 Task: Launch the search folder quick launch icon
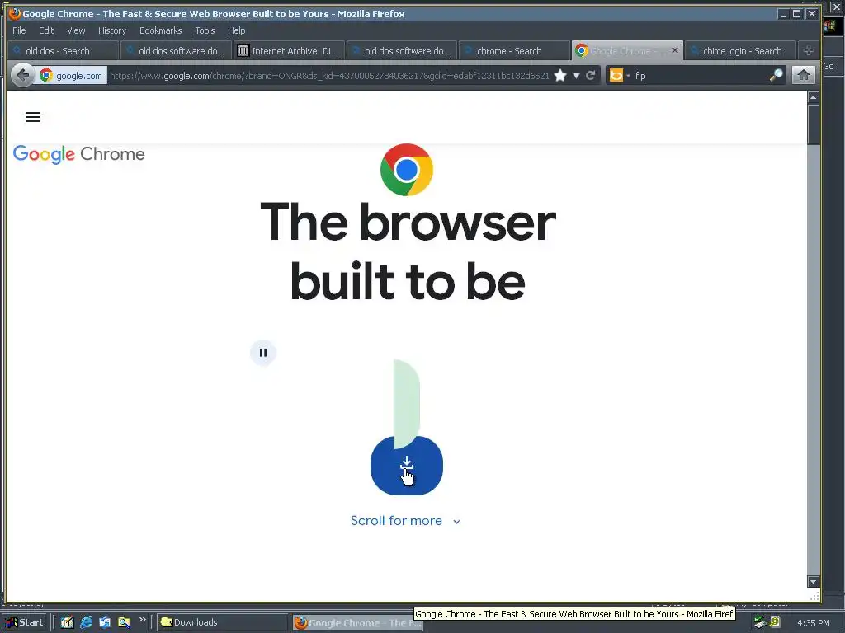click(124, 622)
